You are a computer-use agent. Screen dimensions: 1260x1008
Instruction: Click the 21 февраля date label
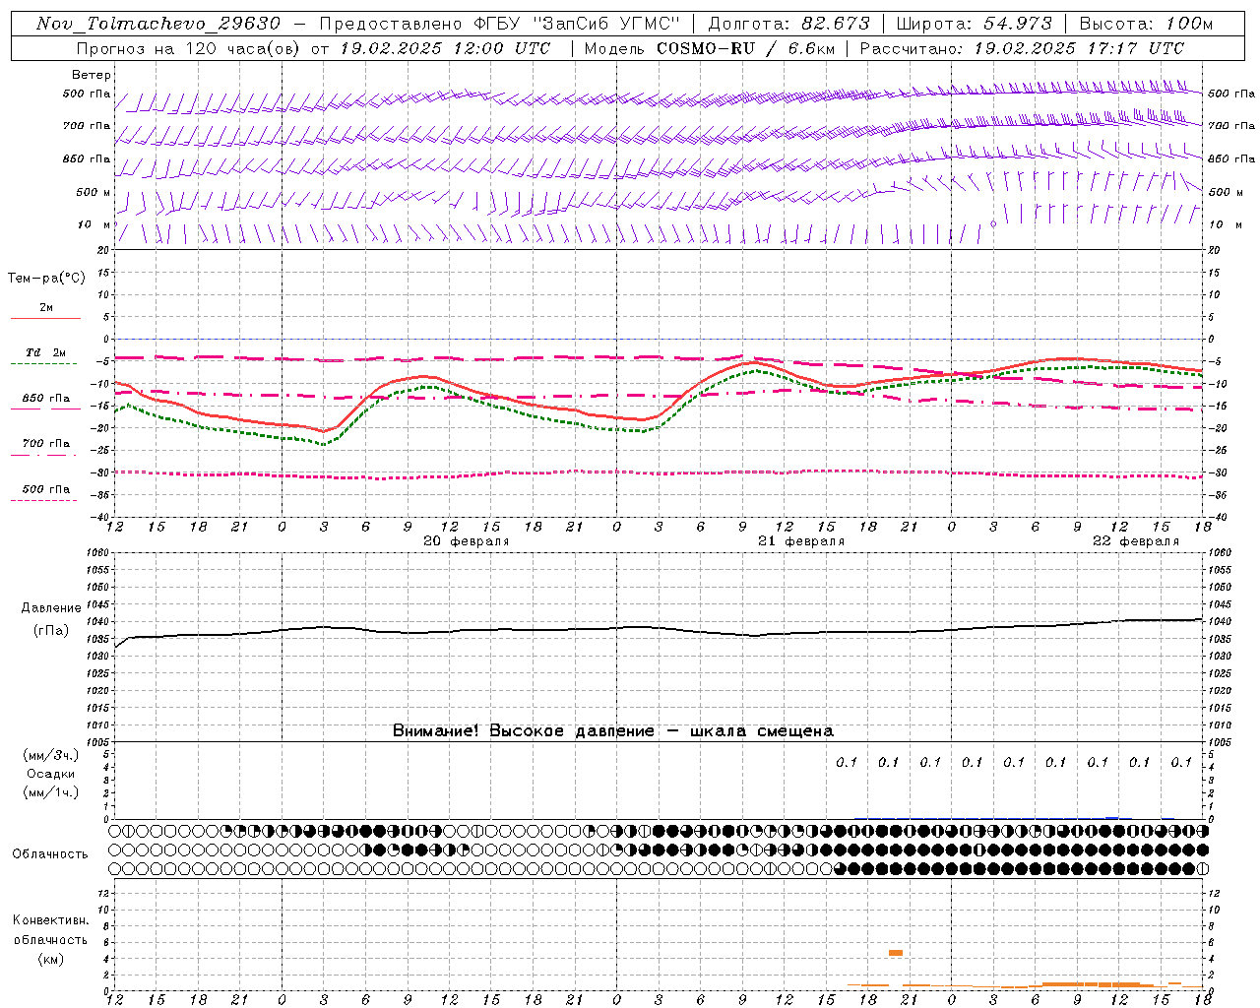pos(801,541)
